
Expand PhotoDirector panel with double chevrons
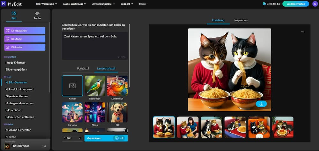click(x=44, y=146)
